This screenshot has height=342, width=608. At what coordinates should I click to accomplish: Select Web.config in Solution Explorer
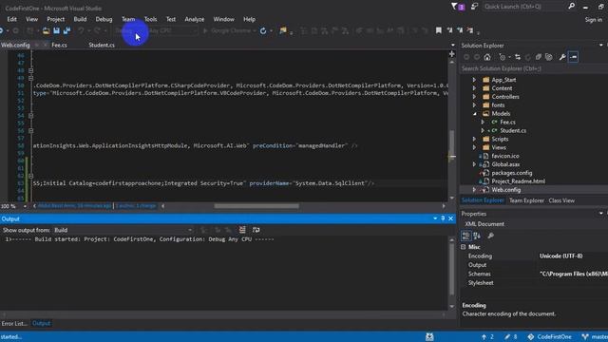coord(506,190)
